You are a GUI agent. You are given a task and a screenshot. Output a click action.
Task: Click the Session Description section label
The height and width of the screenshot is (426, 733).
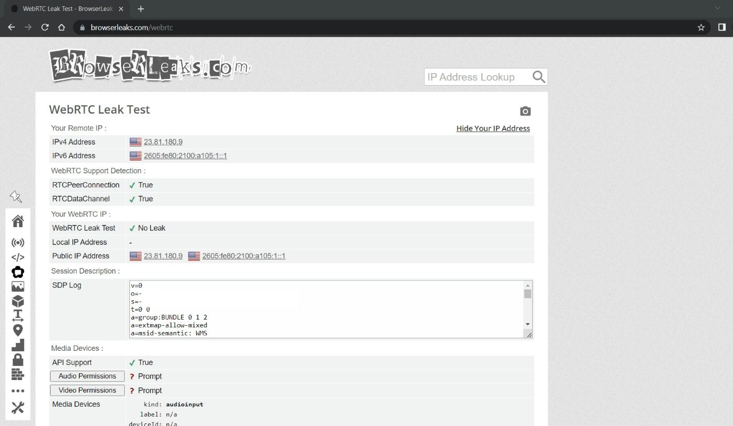85,271
